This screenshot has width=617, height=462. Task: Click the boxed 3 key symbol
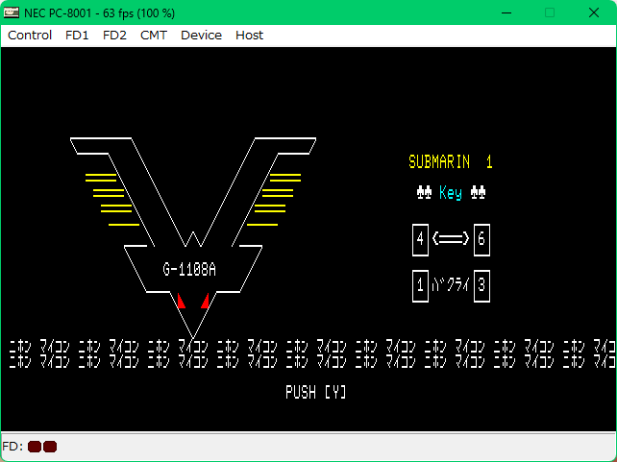click(x=481, y=286)
